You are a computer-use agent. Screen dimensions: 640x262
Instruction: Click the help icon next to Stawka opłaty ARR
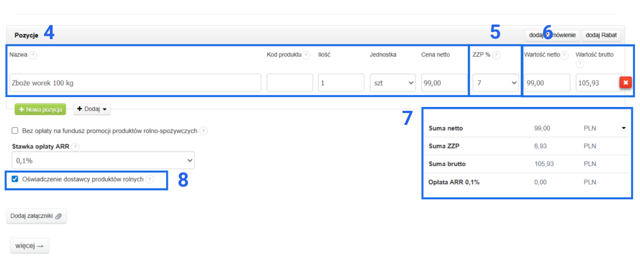click(75, 147)
